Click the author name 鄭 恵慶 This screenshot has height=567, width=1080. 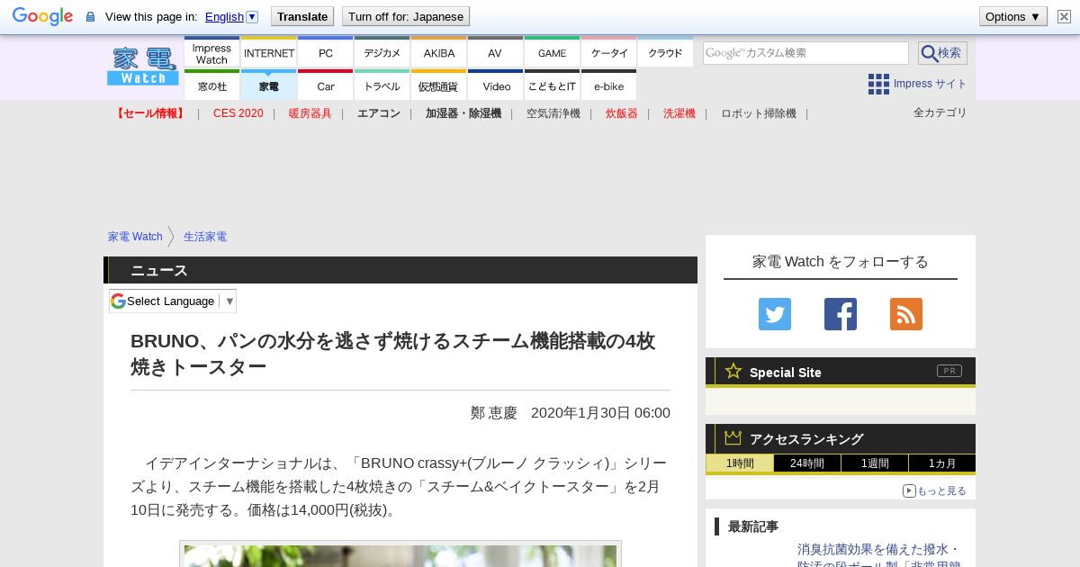click(x=494, y=413)
